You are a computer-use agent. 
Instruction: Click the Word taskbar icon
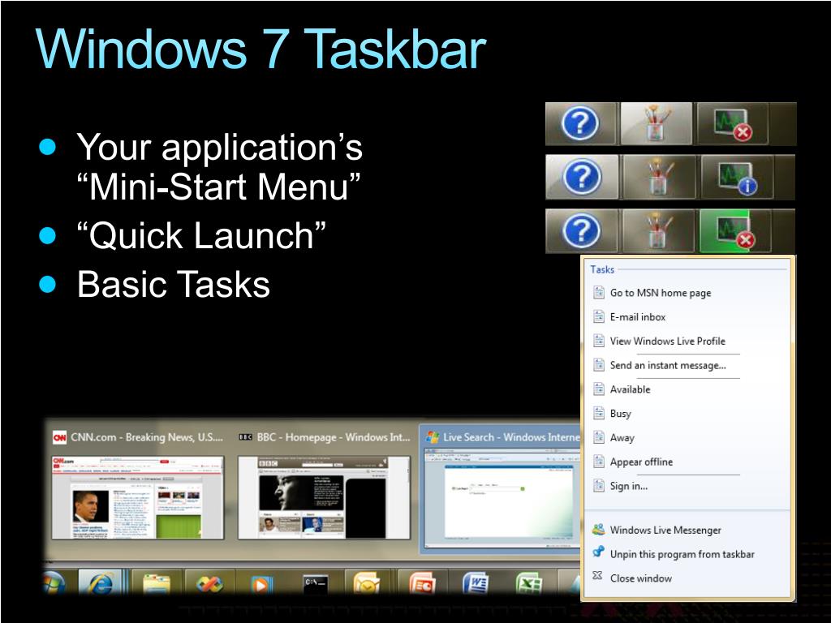tap(476, 584)
